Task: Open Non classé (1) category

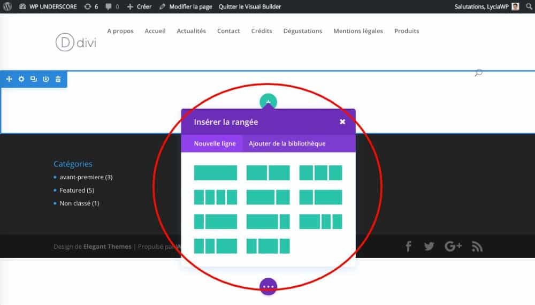Action: [x=79, y=203]
